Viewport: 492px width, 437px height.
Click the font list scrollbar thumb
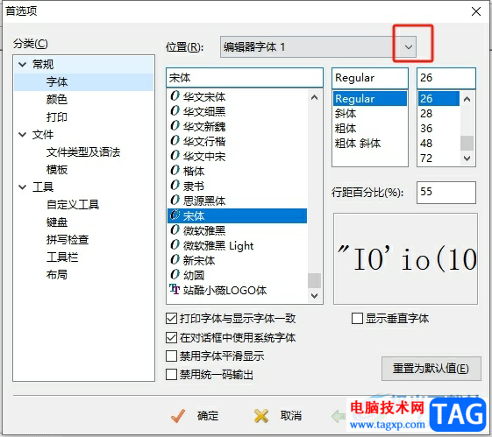314,280
